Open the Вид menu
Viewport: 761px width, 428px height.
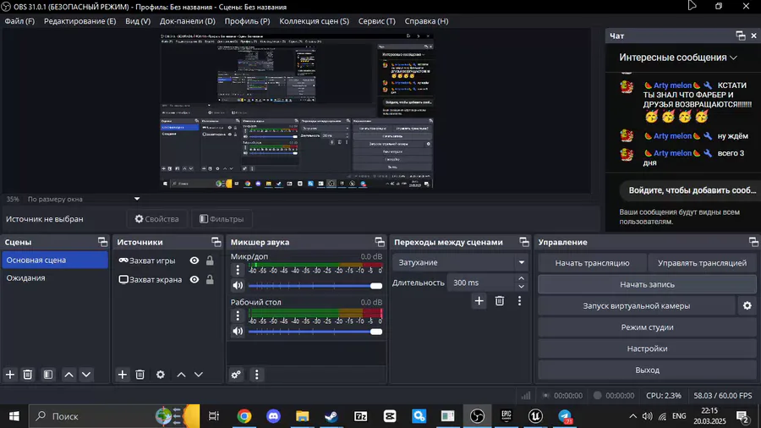click(x=138, y=21)
